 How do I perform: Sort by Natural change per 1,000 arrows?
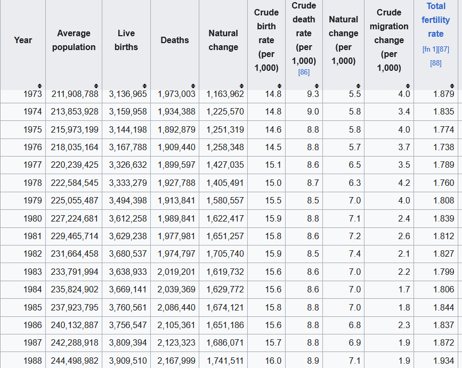[358, 86]
